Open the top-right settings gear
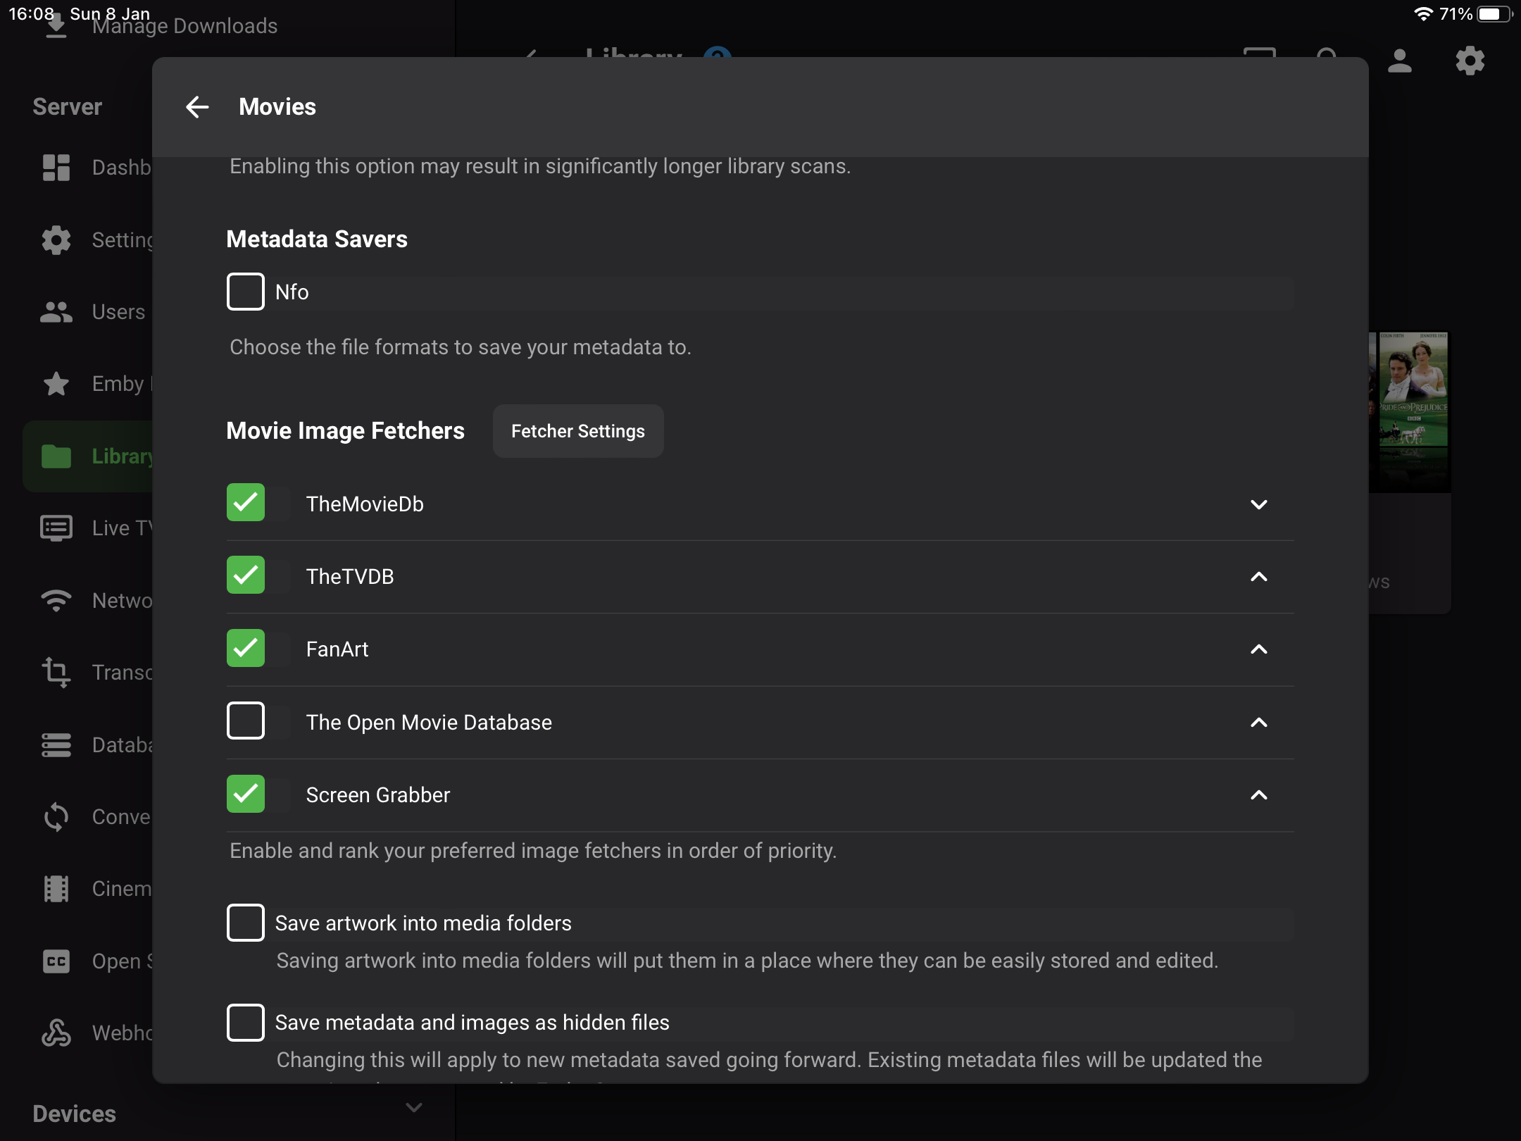Viewport: 1521px width, 1141px height. (x=1470, y=61)
